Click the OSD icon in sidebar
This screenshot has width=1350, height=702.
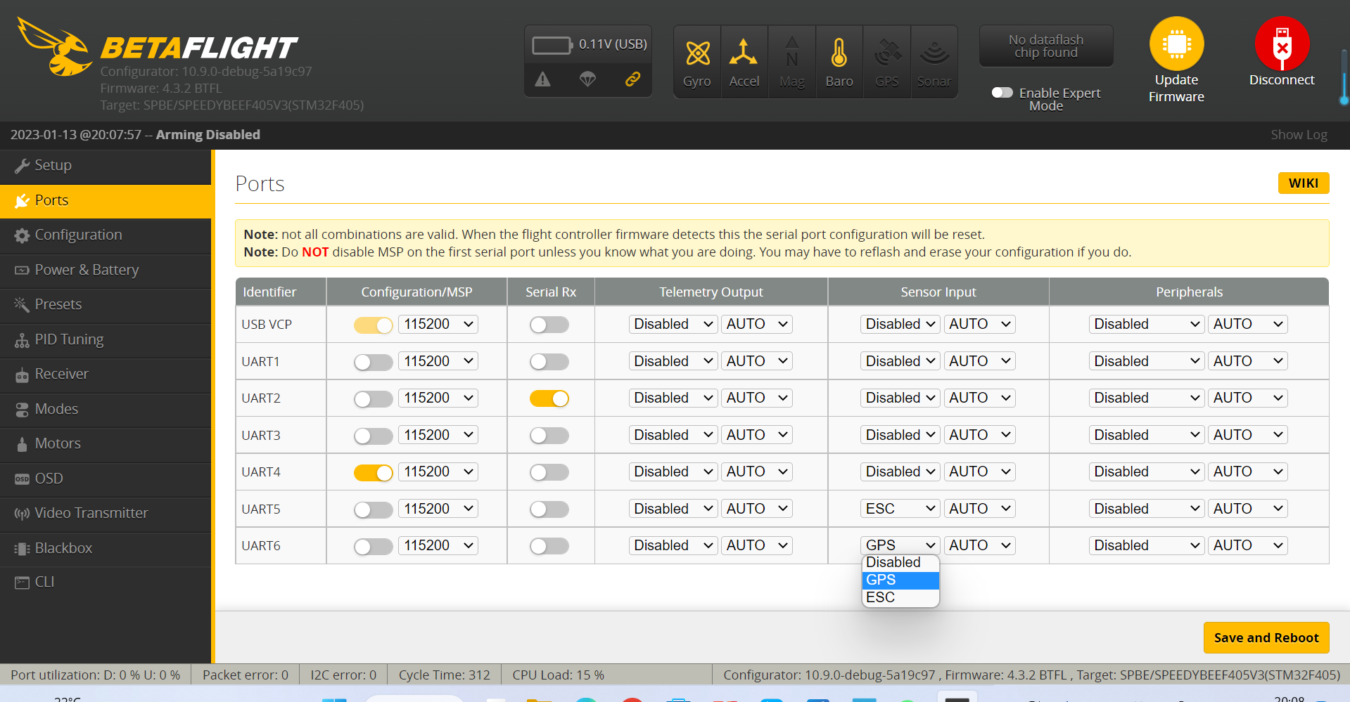click(23, 479)
